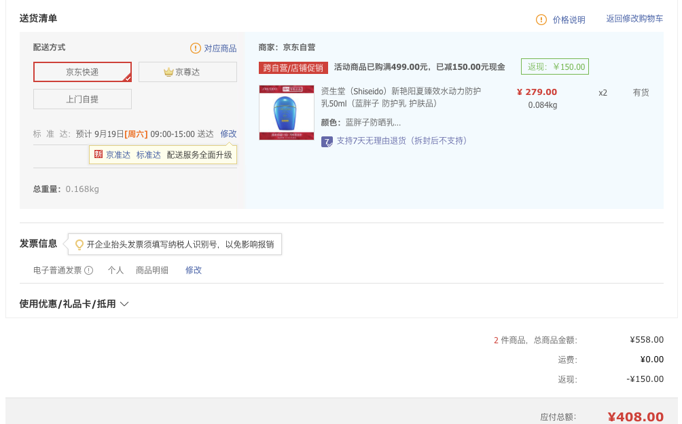682x424 pixels.
Task: Click the 颜色 蓝胖子防晒乳 variant text
Action: (x=361, y=123)
